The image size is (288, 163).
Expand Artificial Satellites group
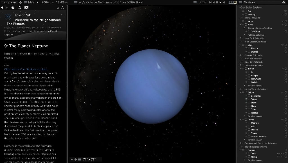[x=244, y=35]
